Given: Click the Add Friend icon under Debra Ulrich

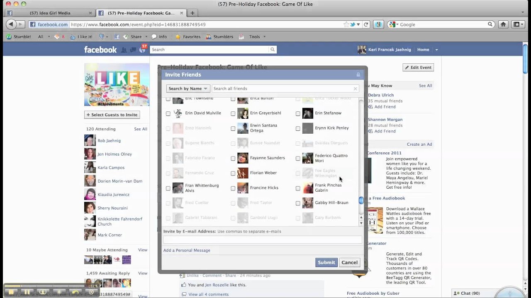Looking at the screenshot, I should point(370,107).
